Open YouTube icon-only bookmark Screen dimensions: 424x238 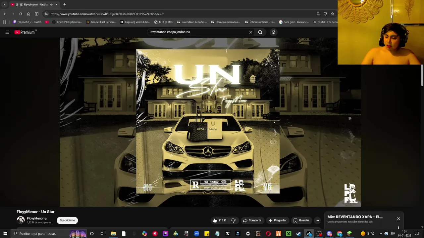pos(47,22)
